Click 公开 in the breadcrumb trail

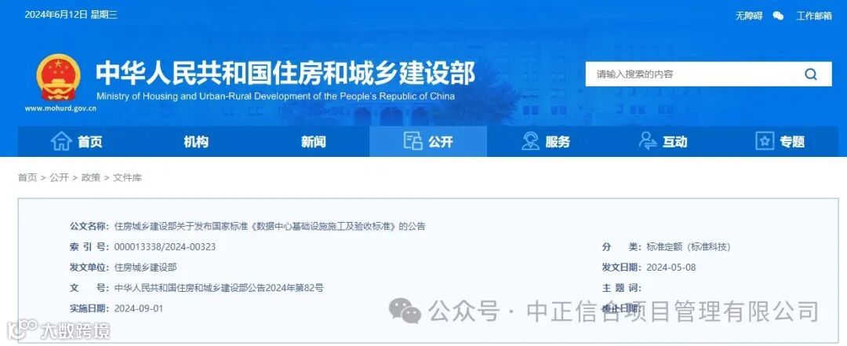[x=59, y=178]
